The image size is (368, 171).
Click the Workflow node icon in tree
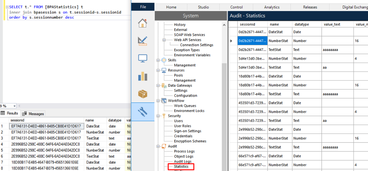(164, 101)
